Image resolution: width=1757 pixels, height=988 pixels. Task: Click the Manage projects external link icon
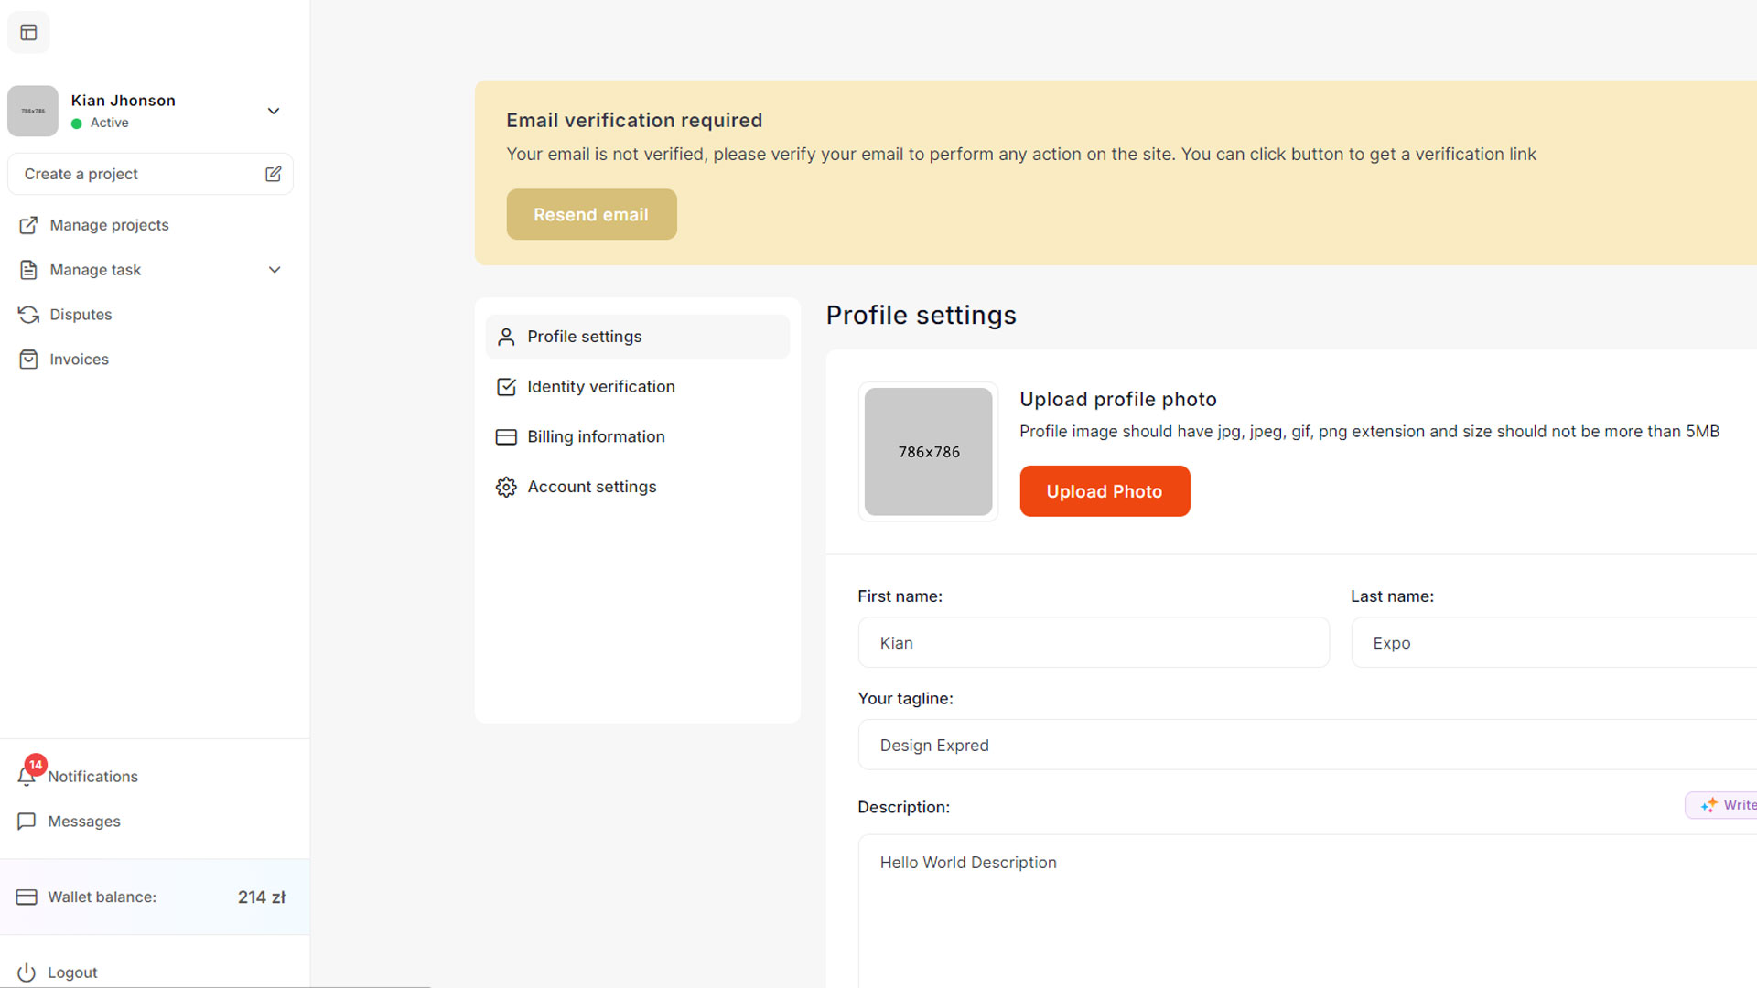point(28,225)
